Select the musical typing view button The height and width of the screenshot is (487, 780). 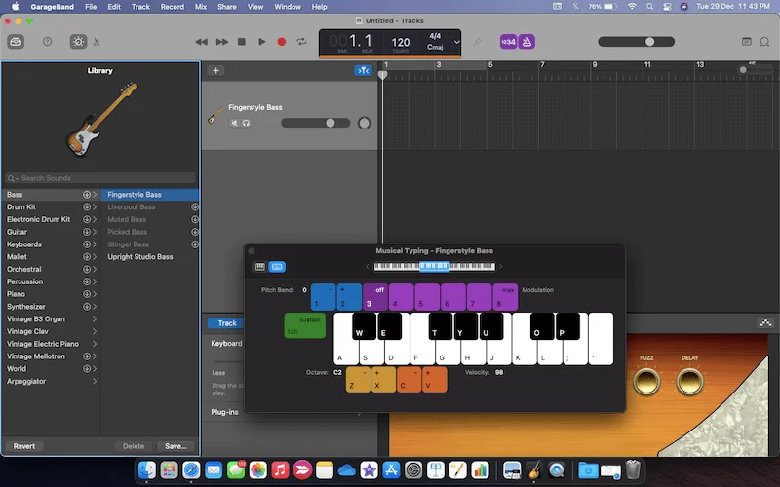[x=277, y=267]
